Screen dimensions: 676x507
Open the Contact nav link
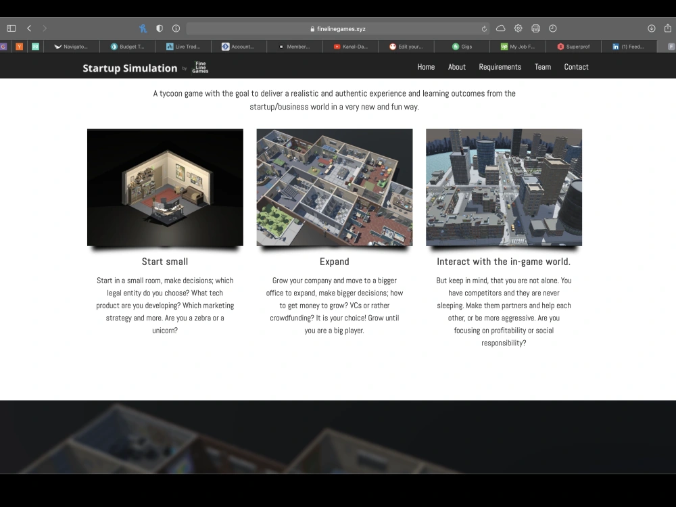577,67
